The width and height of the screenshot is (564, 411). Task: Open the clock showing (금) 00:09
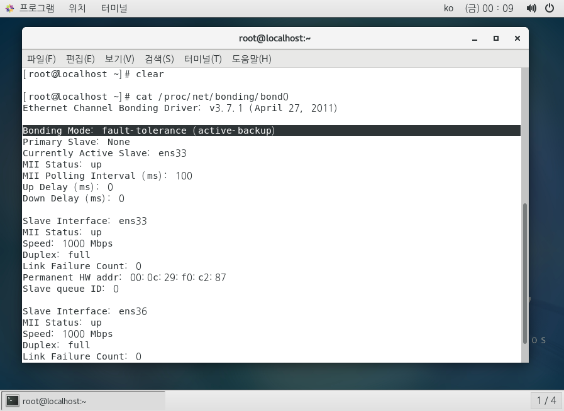[489, 8]
